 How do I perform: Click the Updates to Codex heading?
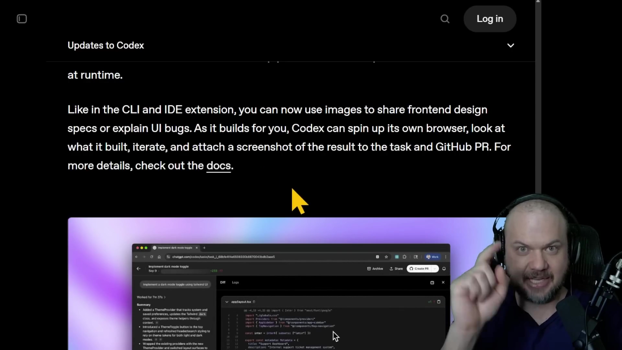click(106, 45)
